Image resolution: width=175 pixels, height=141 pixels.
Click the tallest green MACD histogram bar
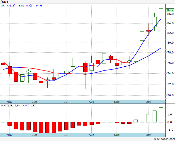[161, 115]
